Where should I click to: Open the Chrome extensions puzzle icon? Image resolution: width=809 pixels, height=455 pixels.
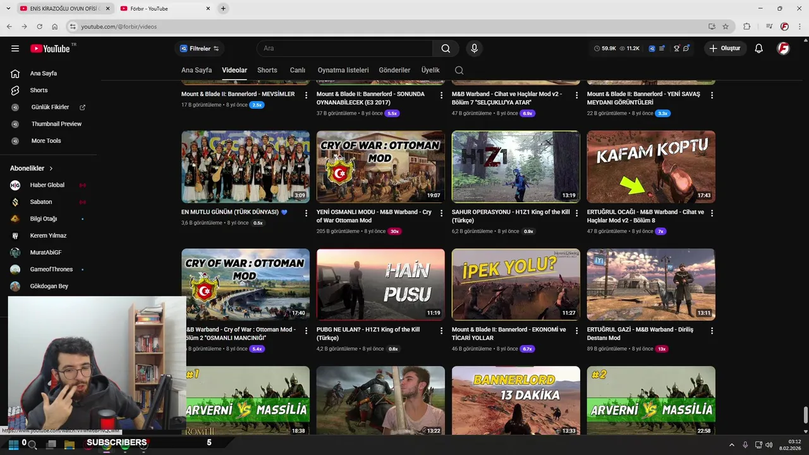(747, 27)
